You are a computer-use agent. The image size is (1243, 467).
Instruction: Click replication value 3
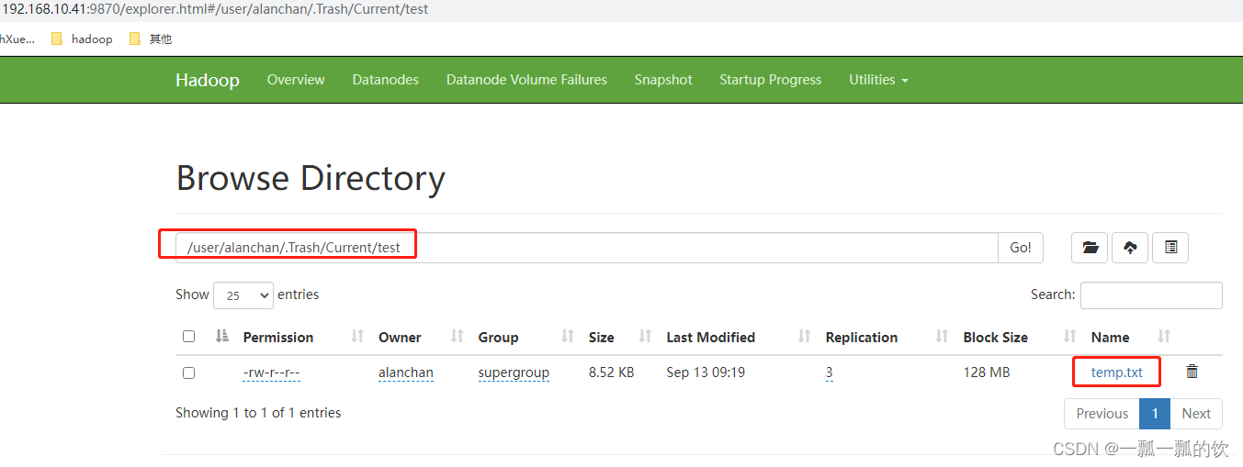[830, 372]
